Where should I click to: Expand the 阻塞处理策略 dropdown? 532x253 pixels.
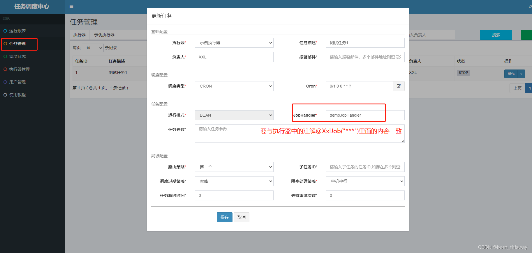point(365,181)
